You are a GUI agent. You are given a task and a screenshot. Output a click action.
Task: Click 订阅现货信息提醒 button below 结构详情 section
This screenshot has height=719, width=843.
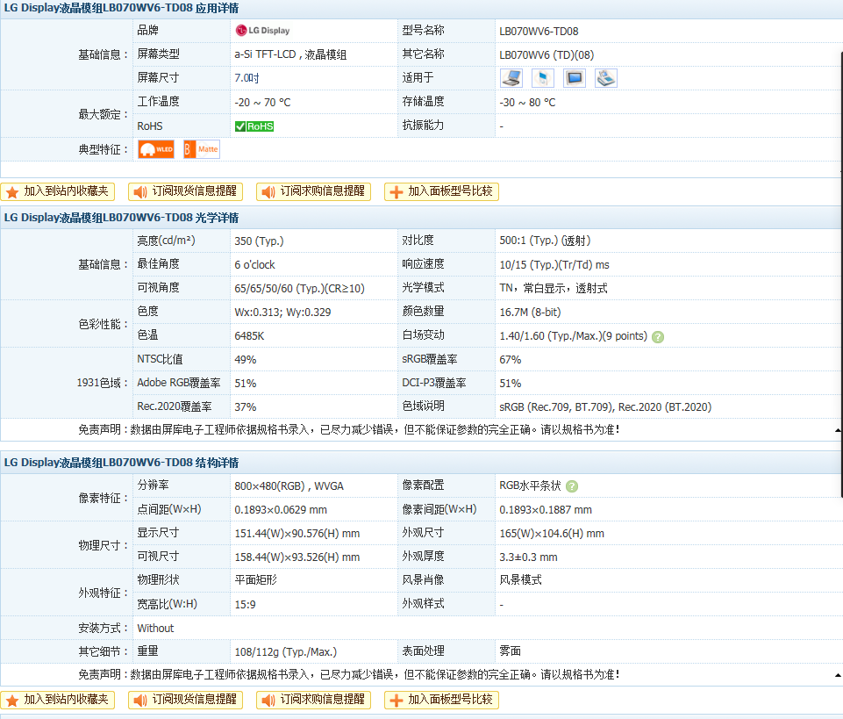click(185, 700)
